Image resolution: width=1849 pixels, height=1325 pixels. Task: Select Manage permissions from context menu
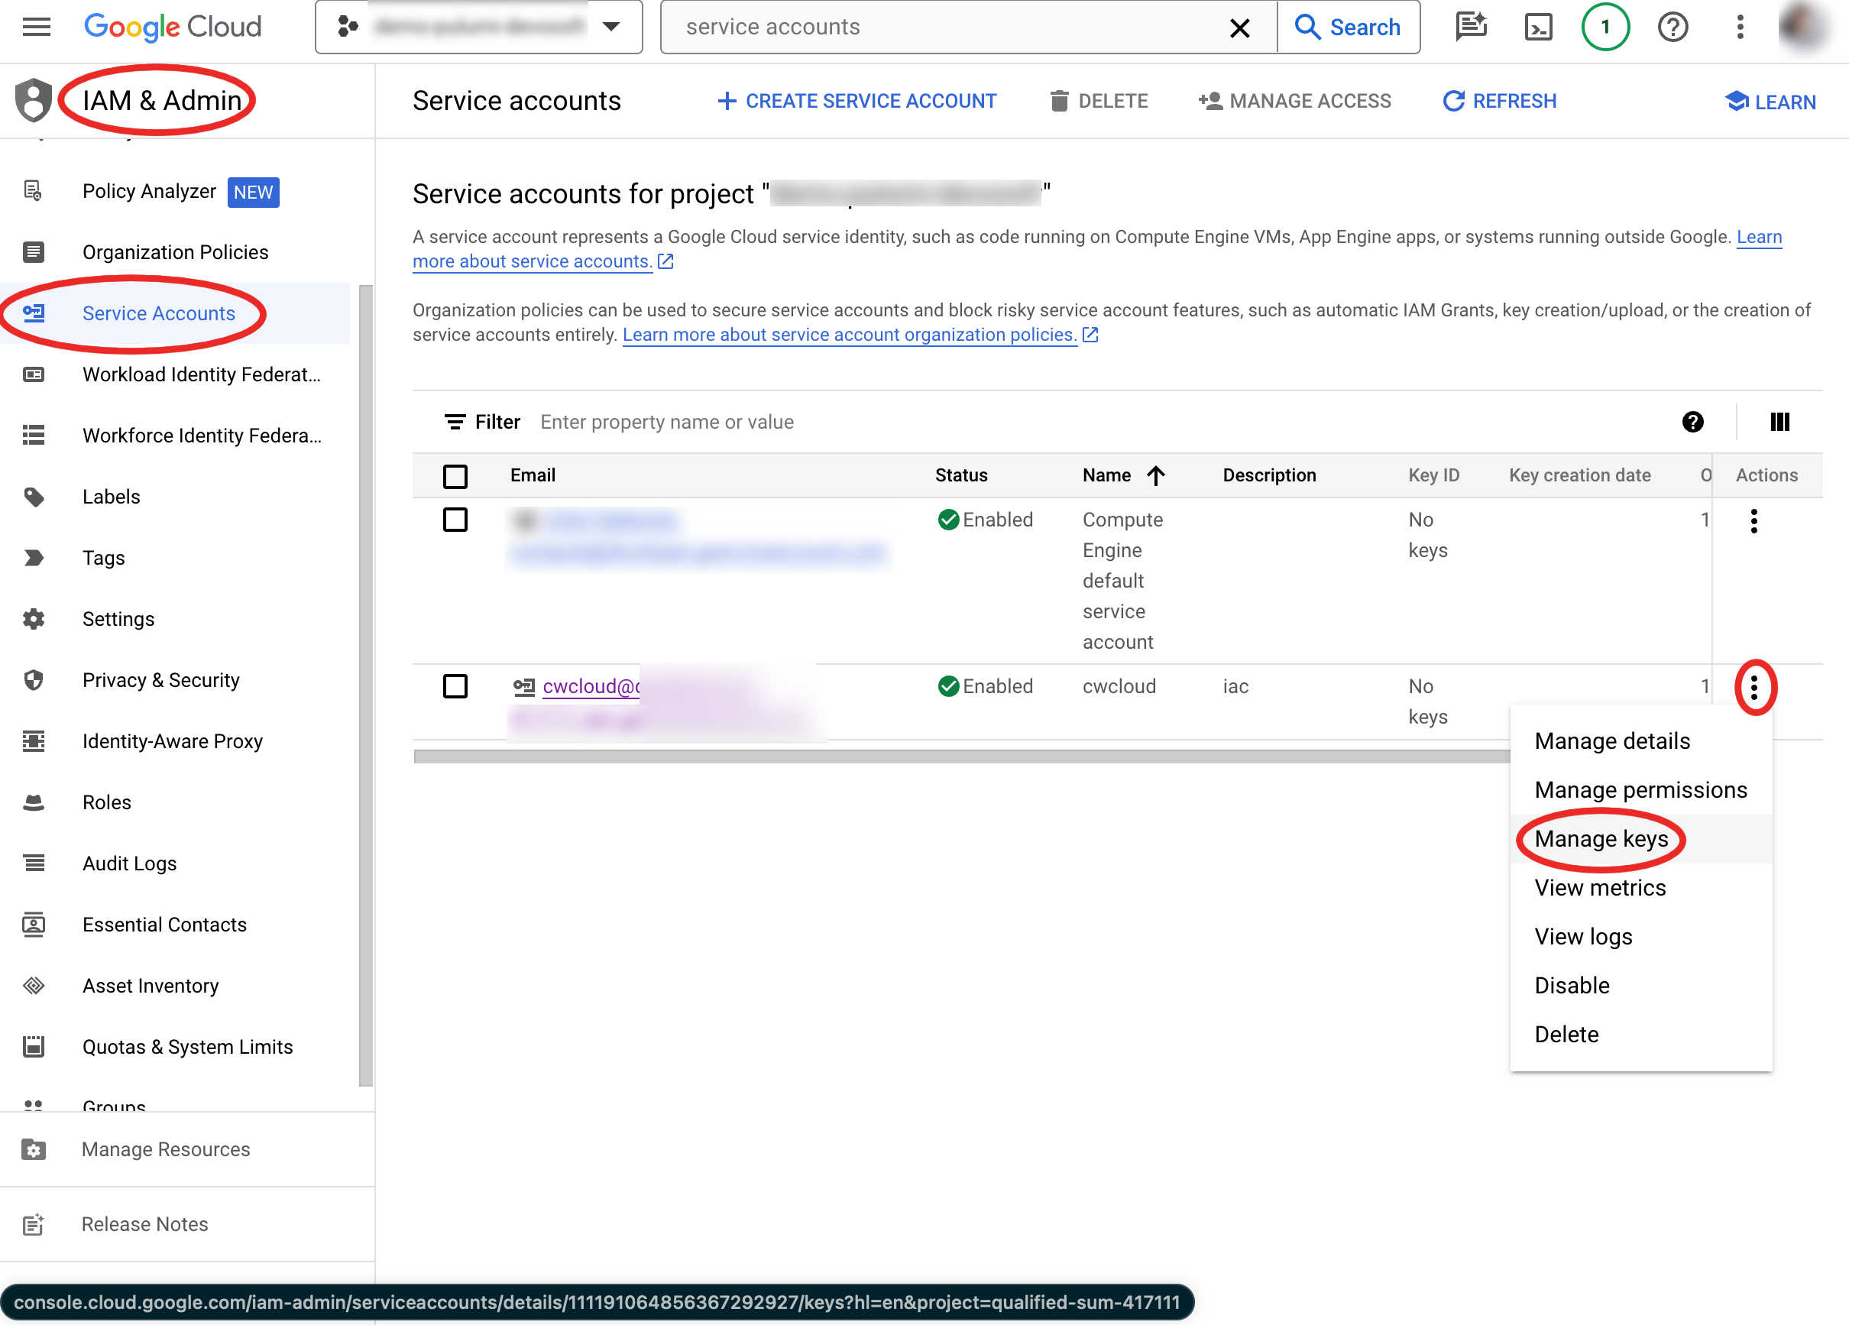[x=1640, y=790]
